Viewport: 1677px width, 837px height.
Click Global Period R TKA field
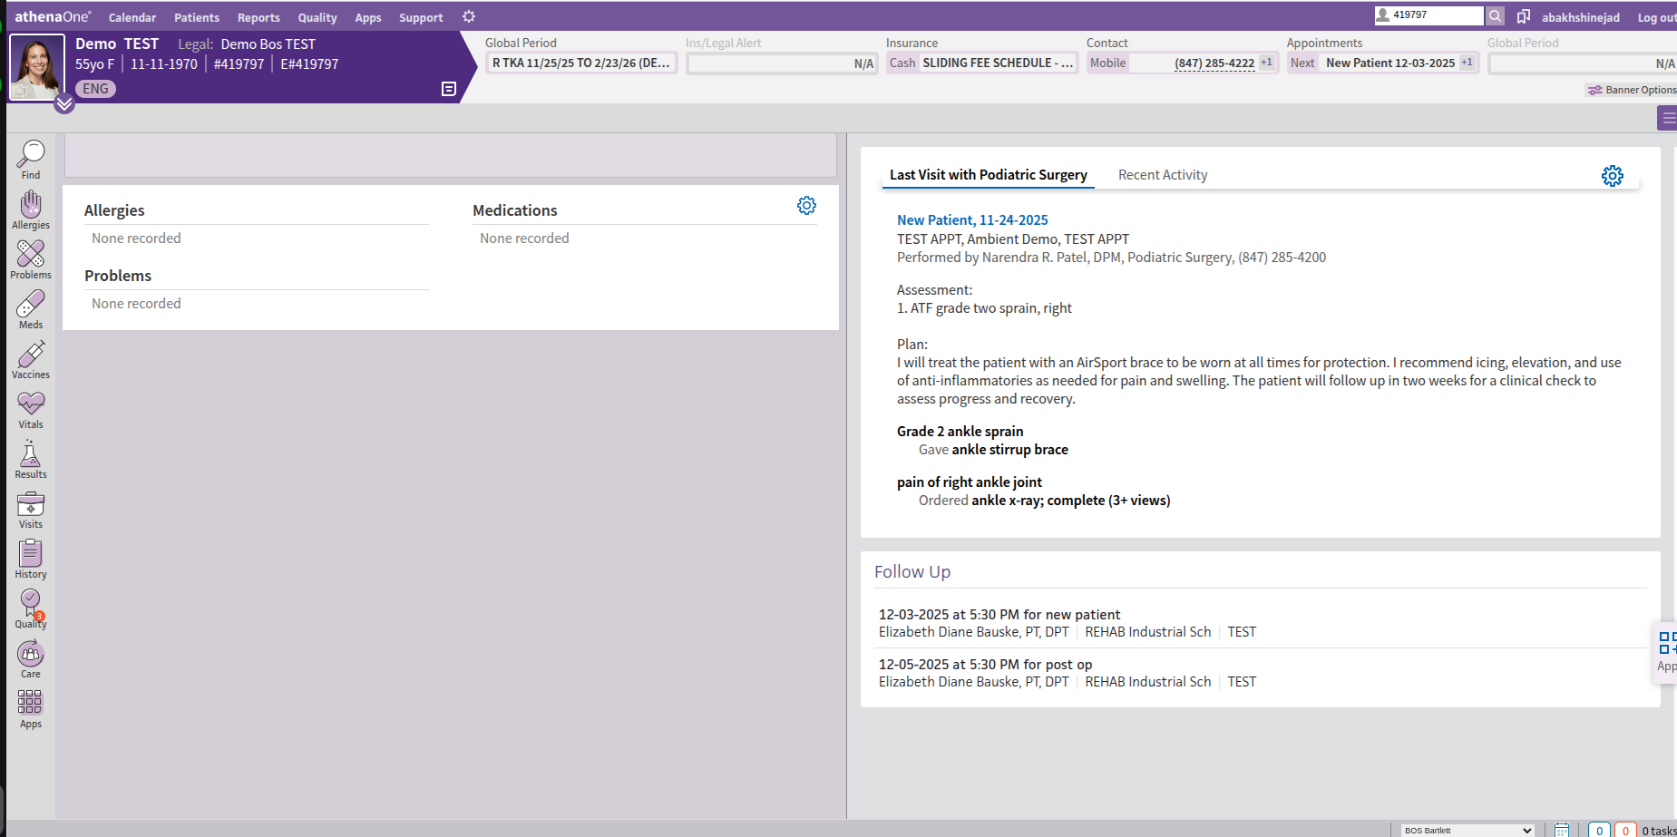point(581,63)
